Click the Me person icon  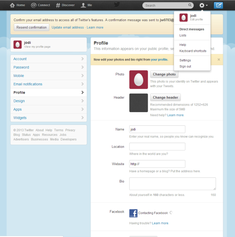(83, 5)
